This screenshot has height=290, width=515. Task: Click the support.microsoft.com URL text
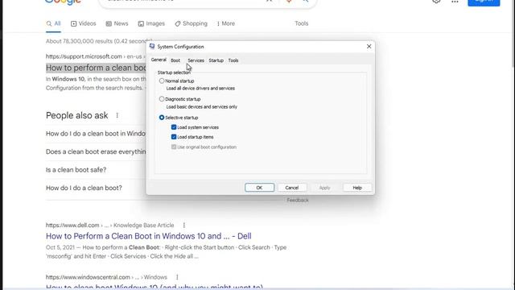pos(84,56)
